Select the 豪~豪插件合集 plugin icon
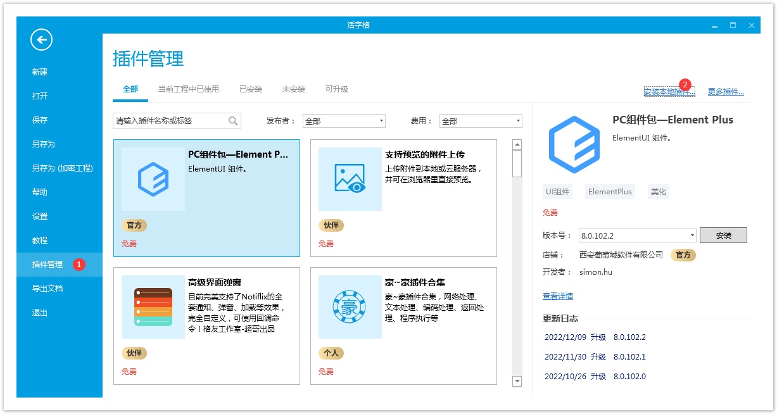This screenshot has width=777, height=414. (x=350, y=307)
